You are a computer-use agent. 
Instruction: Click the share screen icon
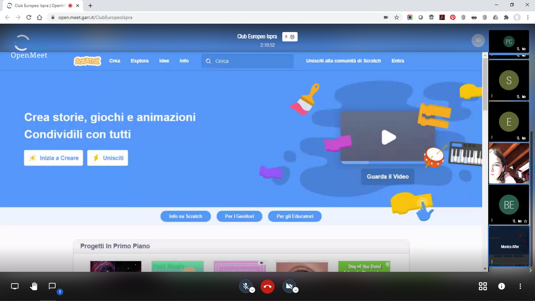click(x=15, y=286)
